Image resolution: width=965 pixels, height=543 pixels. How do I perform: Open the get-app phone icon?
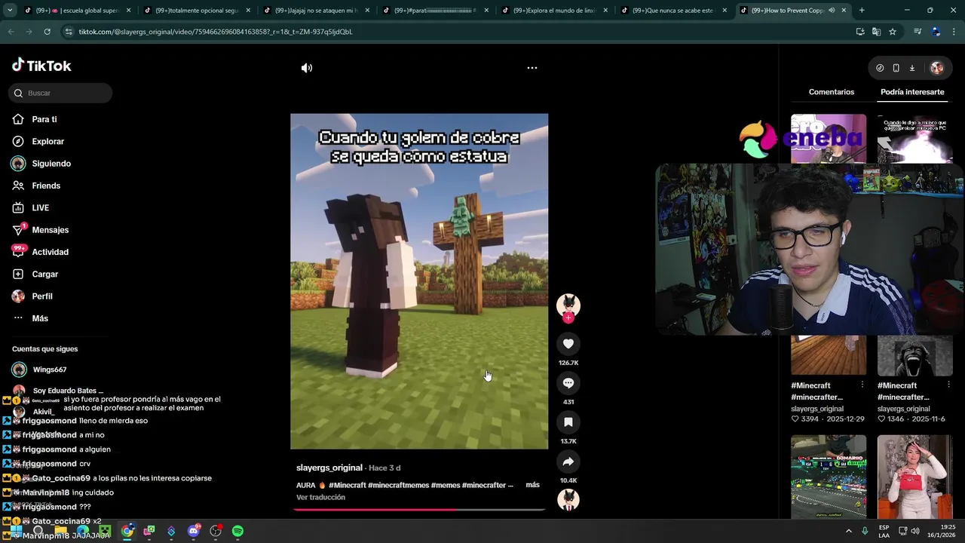(x=896, y=68)
